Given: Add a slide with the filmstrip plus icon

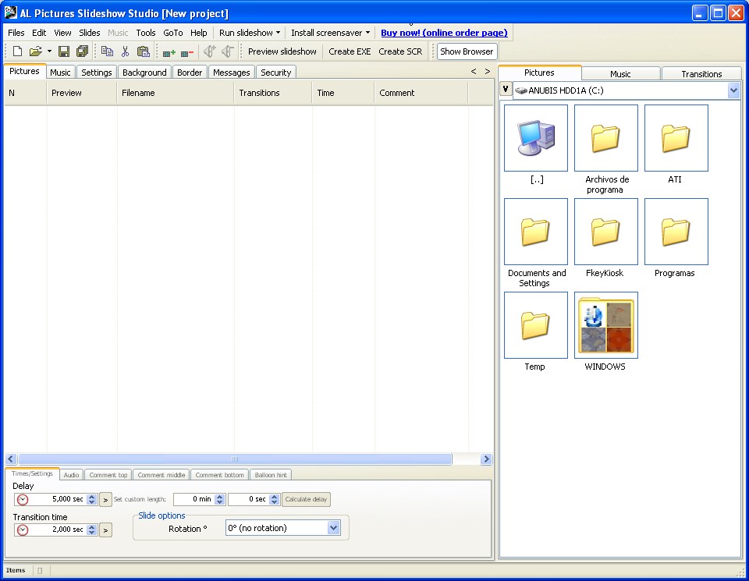Looking at the screenshot, I should pos(169,52).
